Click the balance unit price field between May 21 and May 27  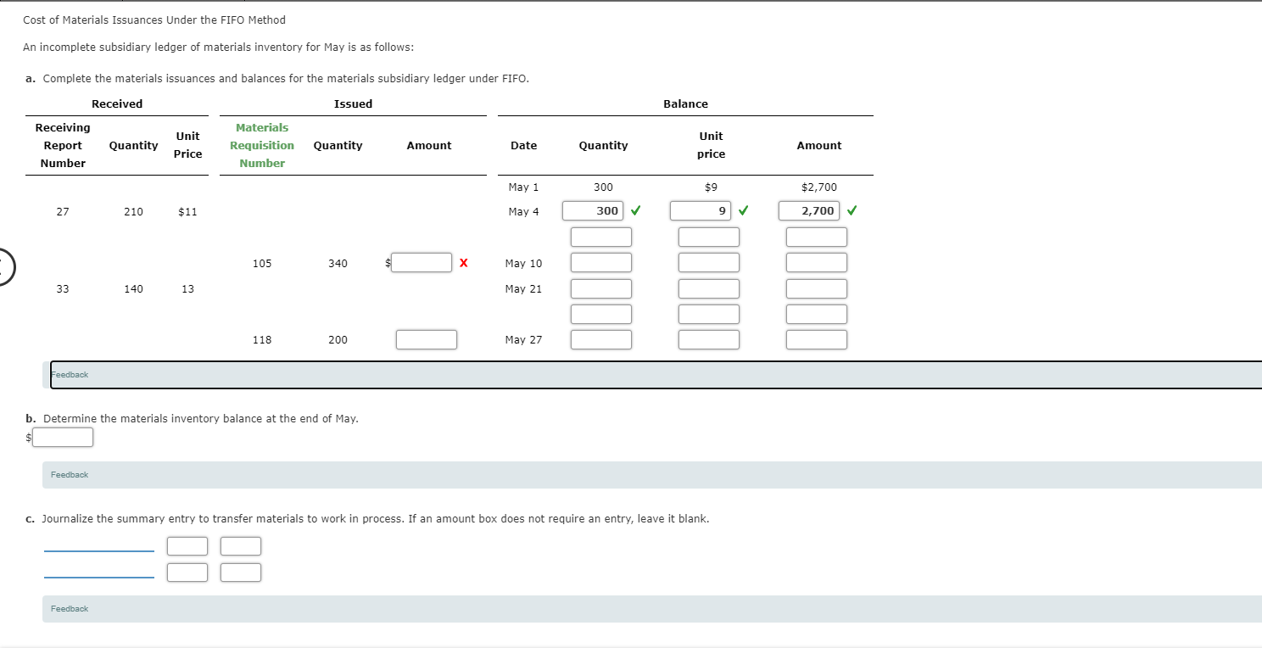(x=709, y=314)
